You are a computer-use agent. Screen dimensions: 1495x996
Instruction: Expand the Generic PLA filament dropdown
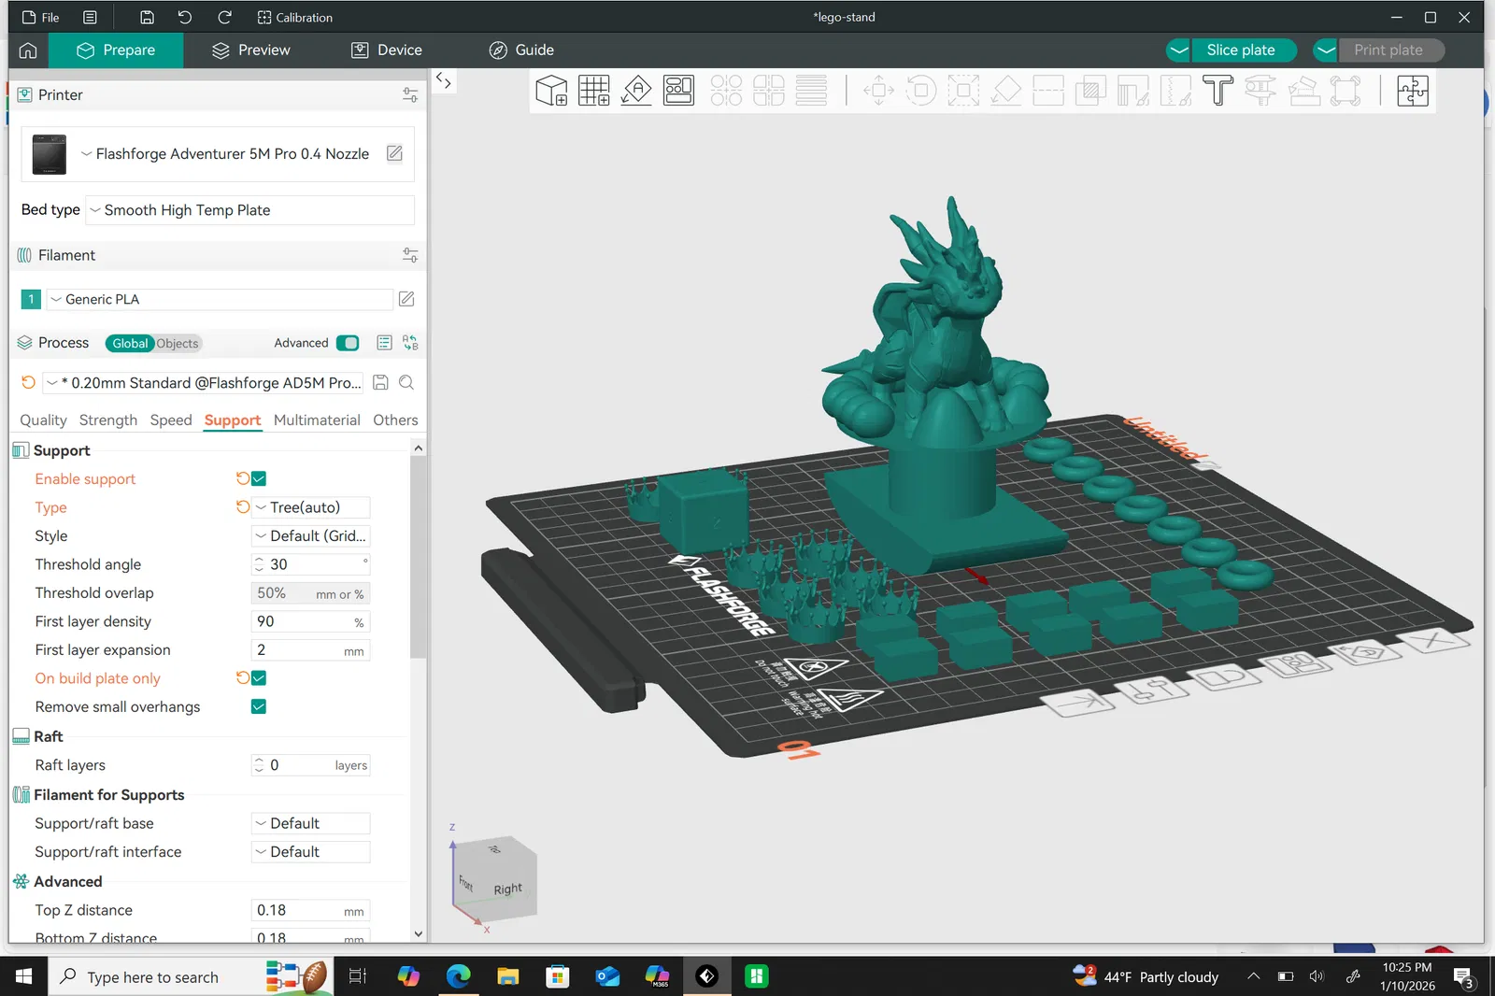pyautogui.click(x=220, y=299)
